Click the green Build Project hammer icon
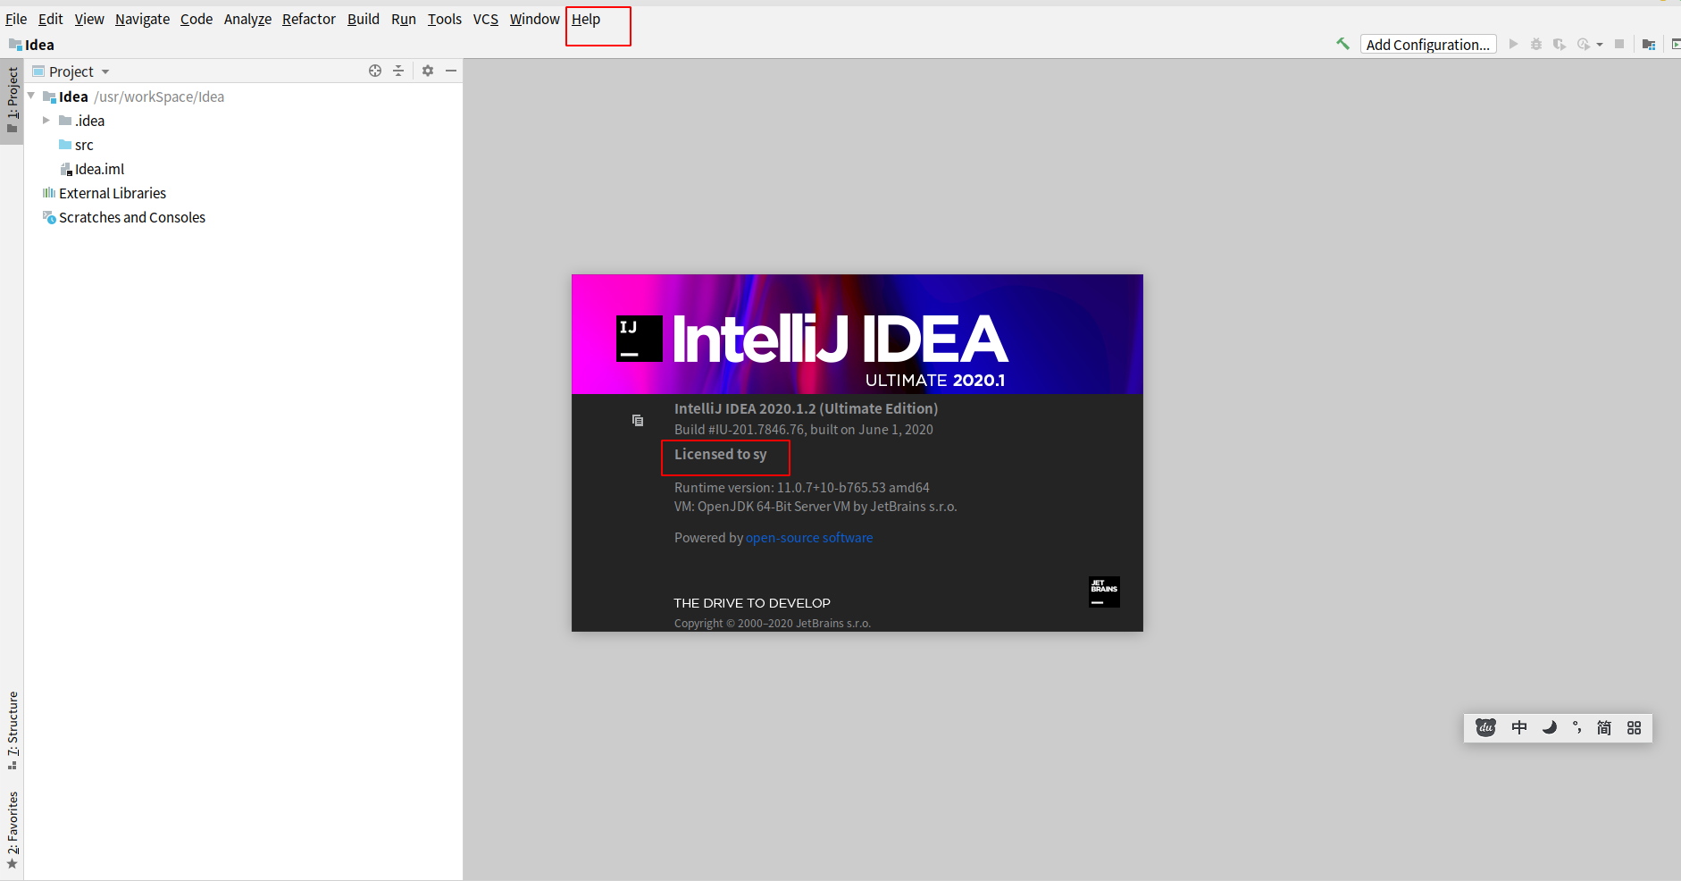1681x881 pixels. (x=1342, y=44)
